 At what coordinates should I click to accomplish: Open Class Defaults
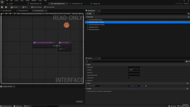49,7
